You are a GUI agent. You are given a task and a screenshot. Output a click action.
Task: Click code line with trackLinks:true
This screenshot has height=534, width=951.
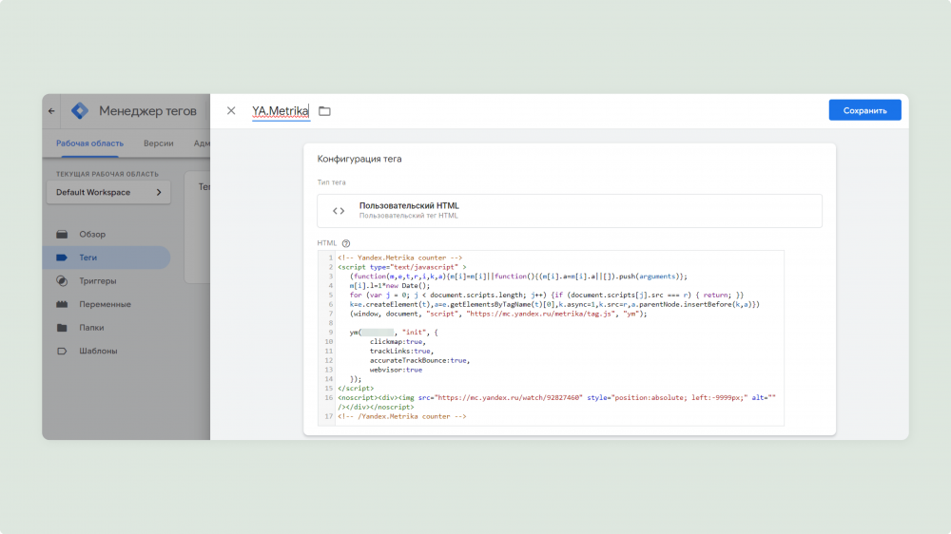(x=401, y=351)
